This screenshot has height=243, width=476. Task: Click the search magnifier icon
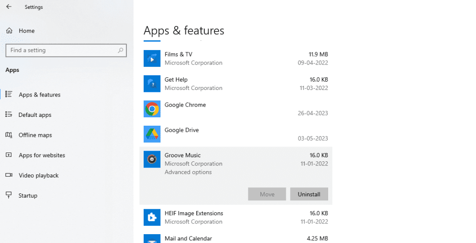point(120,50)
